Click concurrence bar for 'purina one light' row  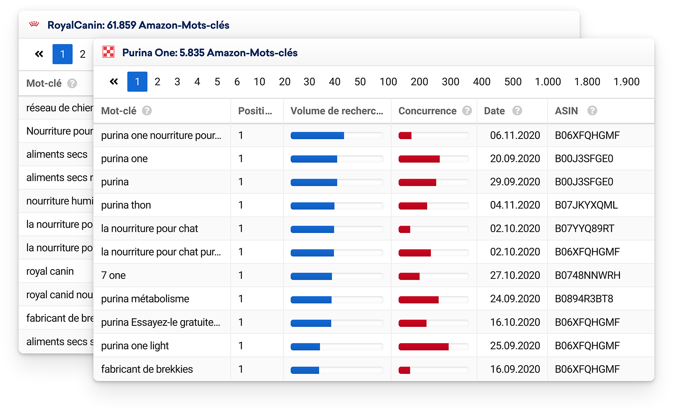pyautogui.click(x=433, y=347)
